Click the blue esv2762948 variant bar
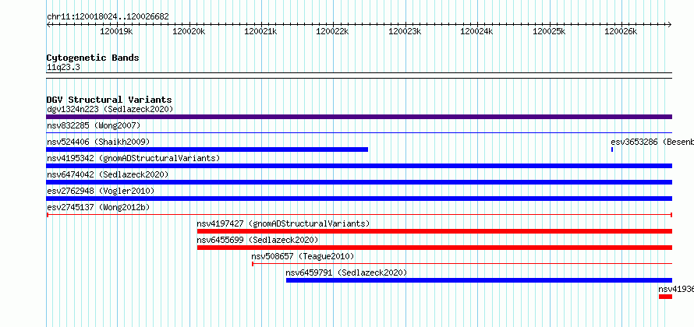694x327 pixels. pos(359,199)
